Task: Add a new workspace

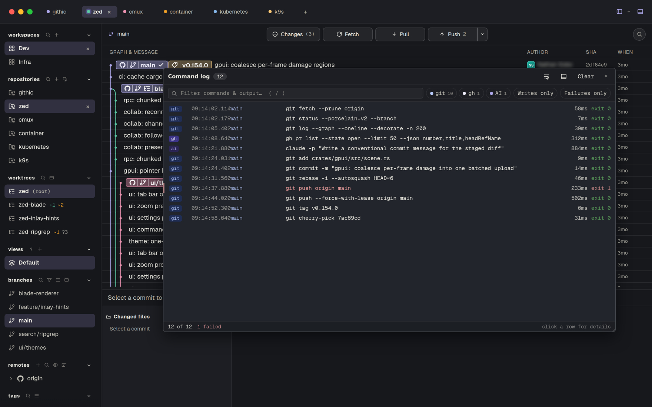Action: [57, 35]
